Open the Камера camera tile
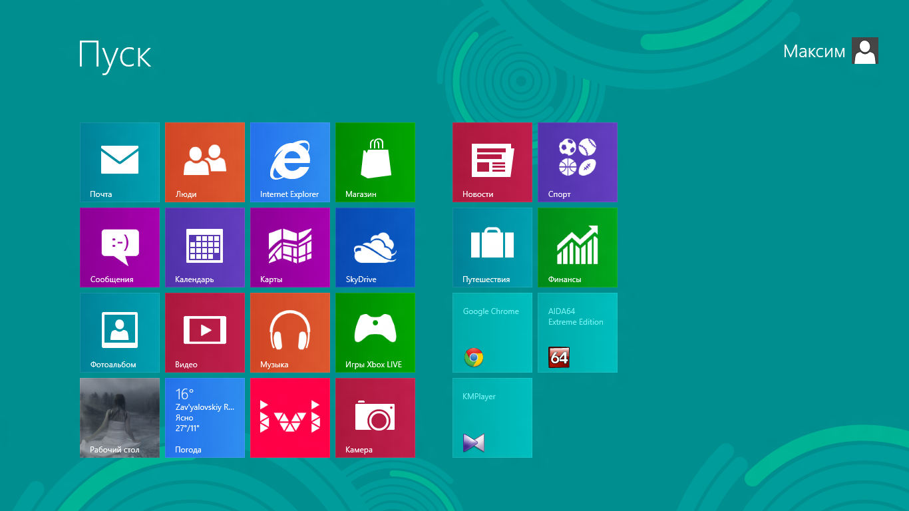909x511 pixels. coord(375,417)
